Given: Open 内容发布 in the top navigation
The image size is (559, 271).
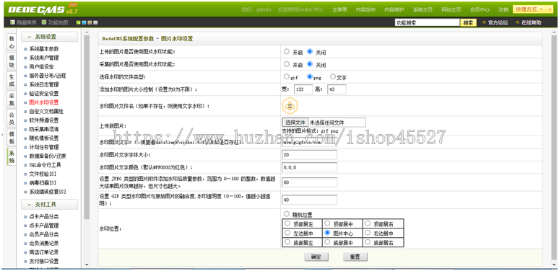Looking at the screenshot, I should click(365, 9).
